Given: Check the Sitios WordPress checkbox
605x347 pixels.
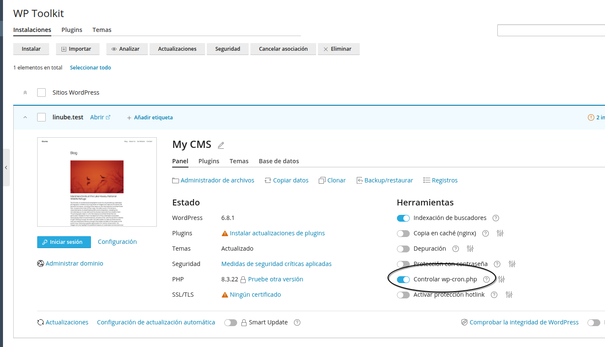Looking at the screenshot, I should [41, 93].
